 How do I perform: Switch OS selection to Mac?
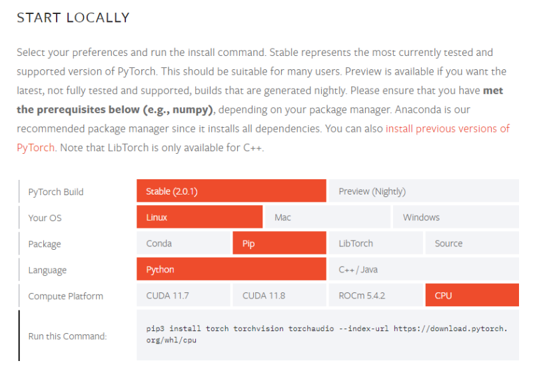point(328,217)
